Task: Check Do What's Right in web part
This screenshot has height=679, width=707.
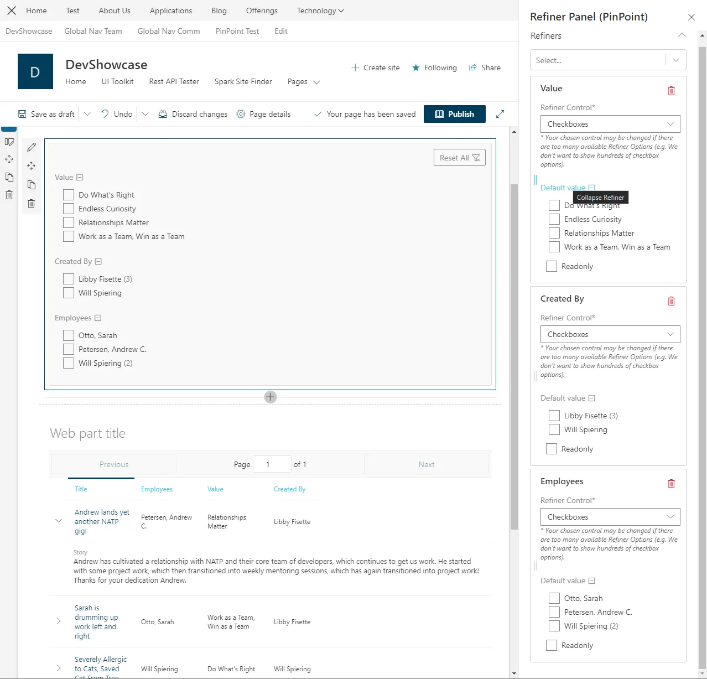Action: (69, 195)
